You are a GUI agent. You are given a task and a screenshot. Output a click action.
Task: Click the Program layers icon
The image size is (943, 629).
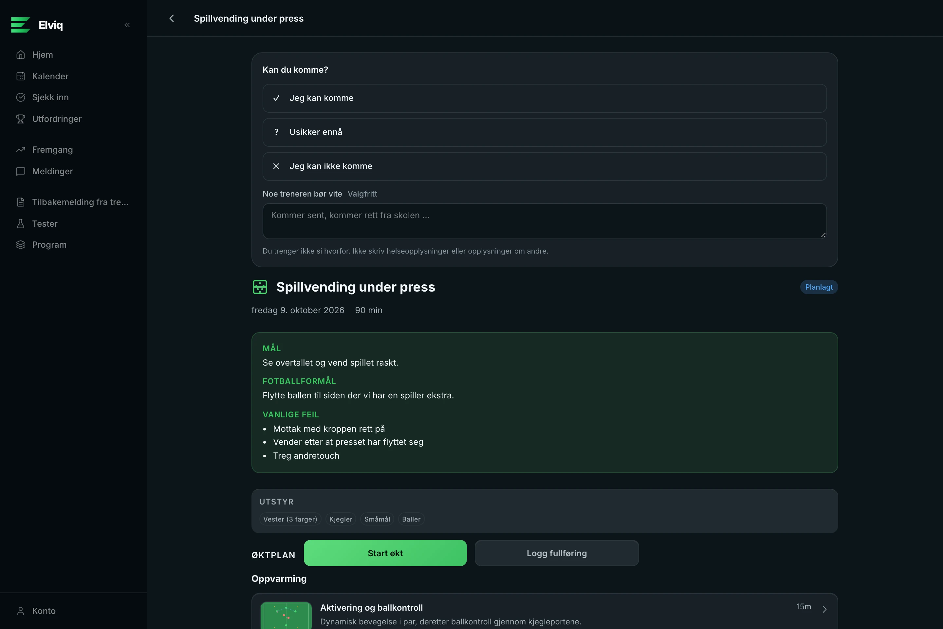(20, 245)
